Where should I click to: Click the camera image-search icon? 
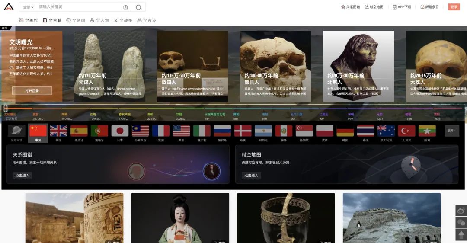(x=125, y=7)
